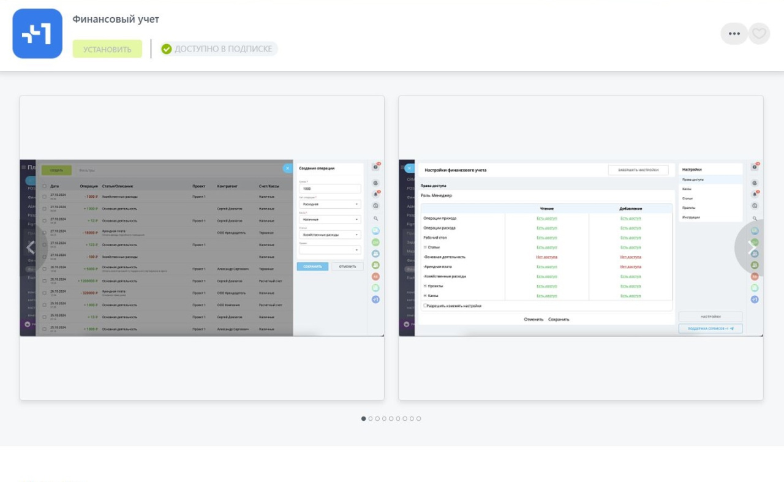Pick the eighth carousel pagination dot
Viewport: 784px width, 482px height.
click(412, 419)
